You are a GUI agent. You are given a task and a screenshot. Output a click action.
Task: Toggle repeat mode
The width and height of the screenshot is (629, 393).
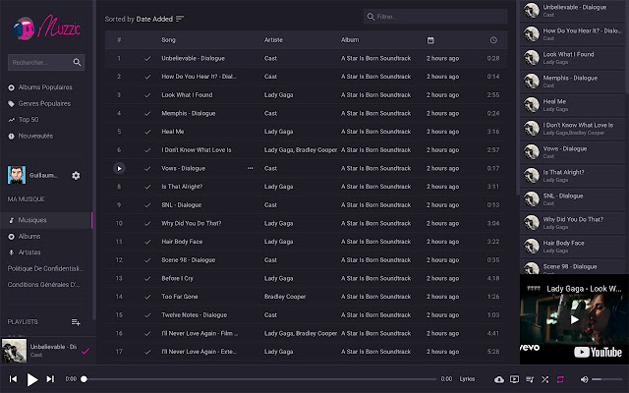click(560, 379)
